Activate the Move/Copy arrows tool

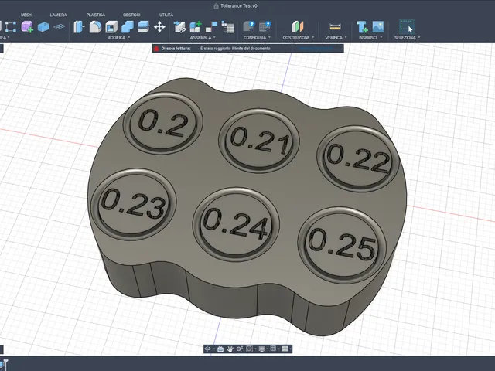(x=159, y=27)
